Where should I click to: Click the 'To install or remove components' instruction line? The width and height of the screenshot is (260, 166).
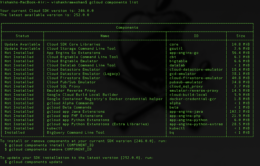[x=83, y=141]
